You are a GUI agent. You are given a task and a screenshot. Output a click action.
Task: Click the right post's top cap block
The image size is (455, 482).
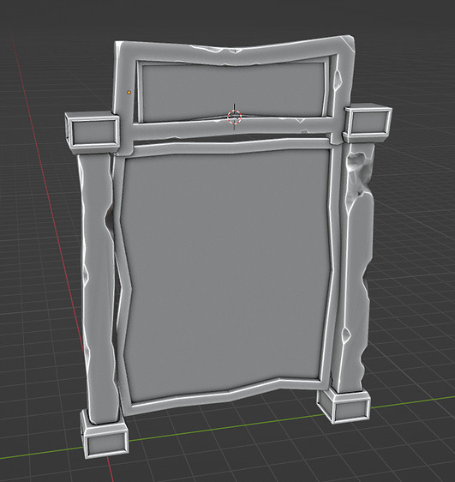368,124
